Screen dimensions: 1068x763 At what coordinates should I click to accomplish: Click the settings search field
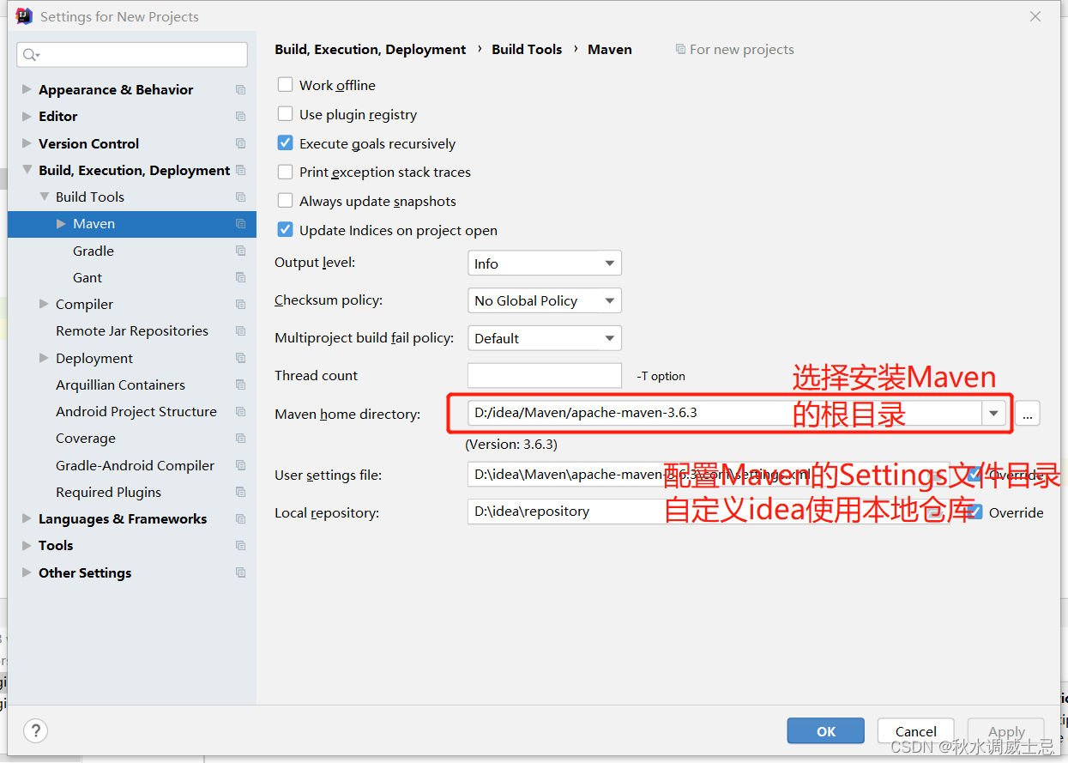tap(132, 55)
